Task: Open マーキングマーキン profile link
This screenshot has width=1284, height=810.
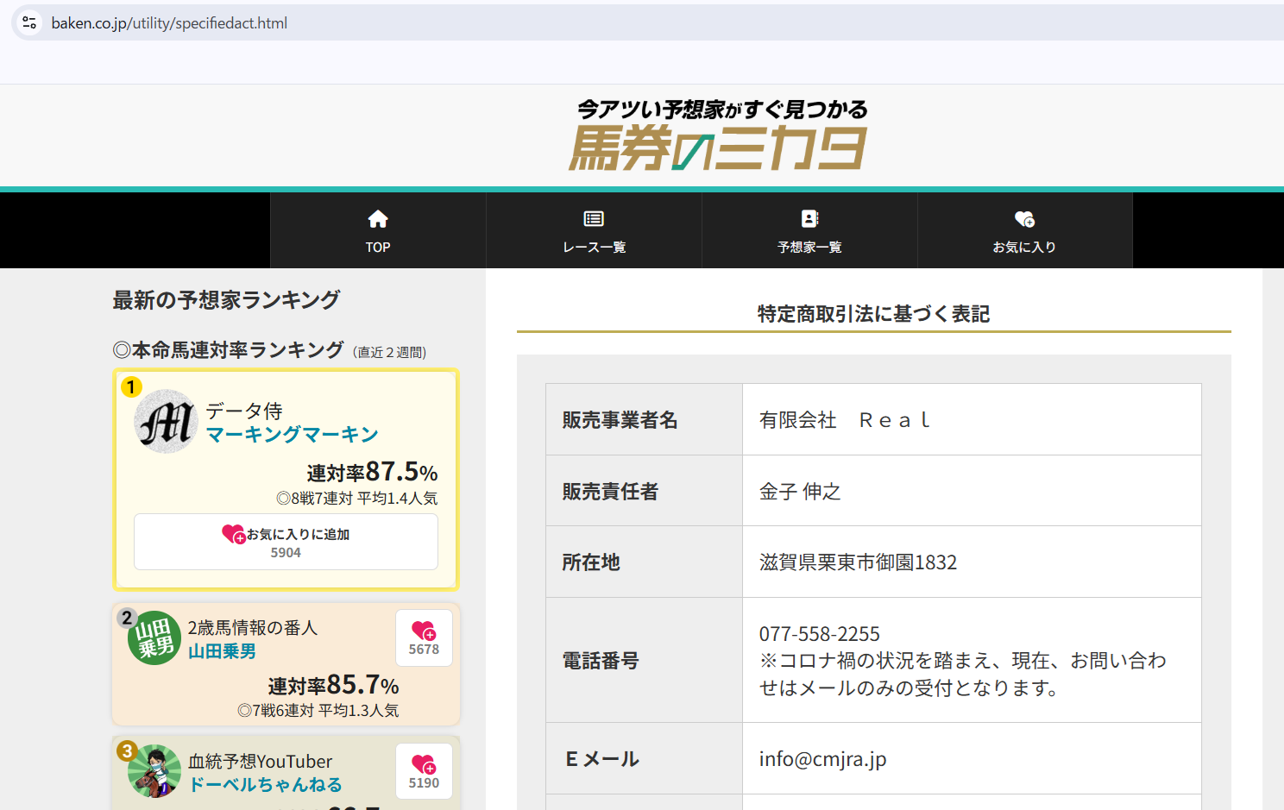Action: 293,435
